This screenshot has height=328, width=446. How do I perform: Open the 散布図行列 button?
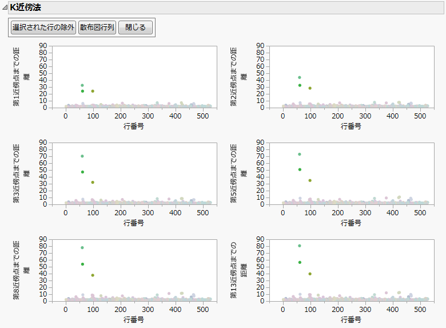[97, 27]
